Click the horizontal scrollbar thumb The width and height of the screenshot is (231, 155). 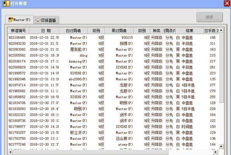90,152
